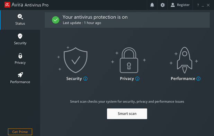Show info about Performance
Image resolution: width=214 pixels, height=136 pixels.
tap(198, 79)
